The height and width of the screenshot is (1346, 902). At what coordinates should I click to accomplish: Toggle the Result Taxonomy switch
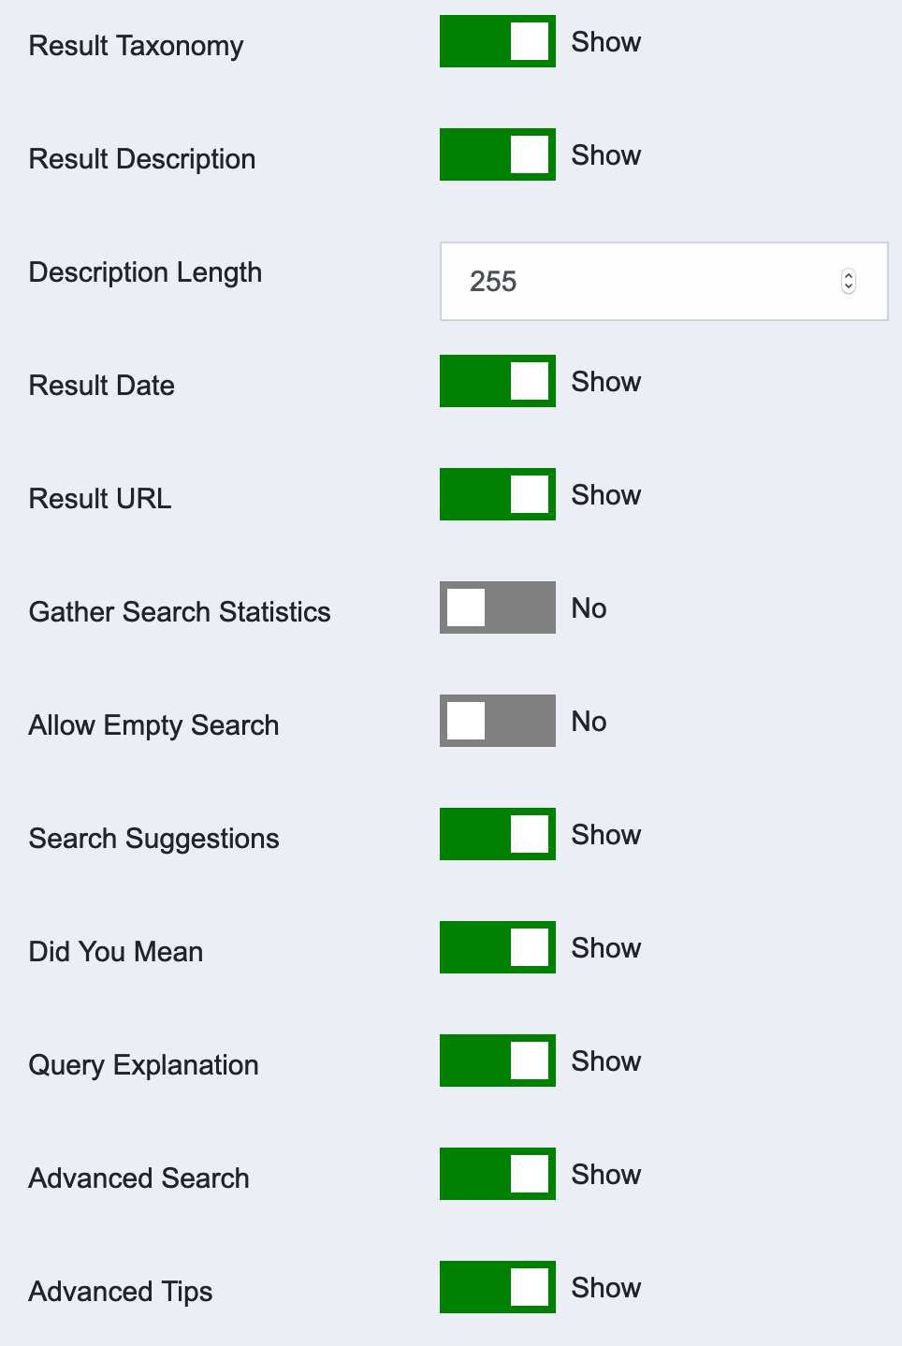(497, 41)
